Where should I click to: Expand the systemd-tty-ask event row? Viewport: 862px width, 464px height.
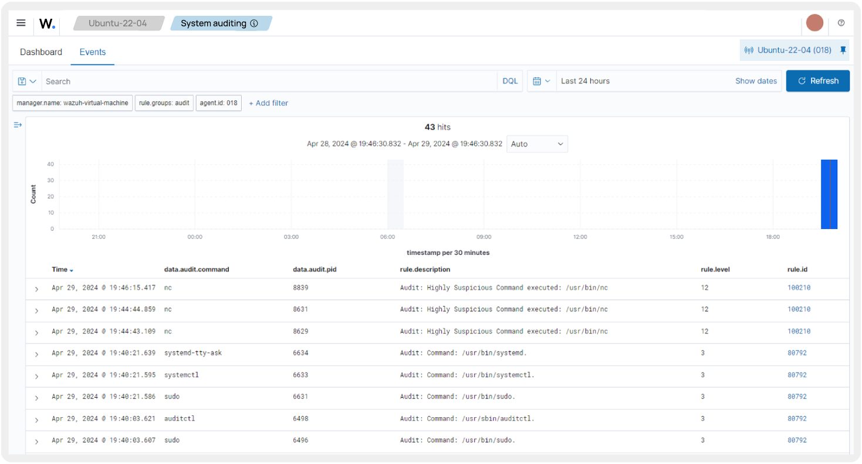pyautogui.click(x=36, y=353)
